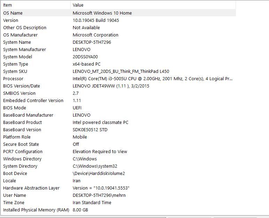The image size is (269, 218).
Task: Select the Locale row label
Action: point(9,181)
